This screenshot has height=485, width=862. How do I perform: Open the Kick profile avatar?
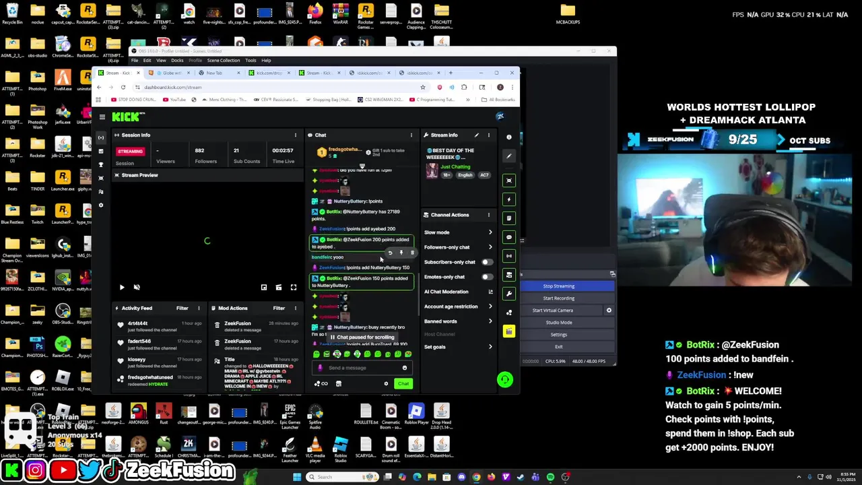click(500, 116)
